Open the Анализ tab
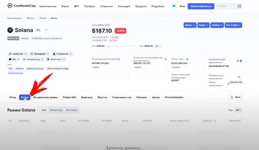The image size is (259, 150). (156, 97)
